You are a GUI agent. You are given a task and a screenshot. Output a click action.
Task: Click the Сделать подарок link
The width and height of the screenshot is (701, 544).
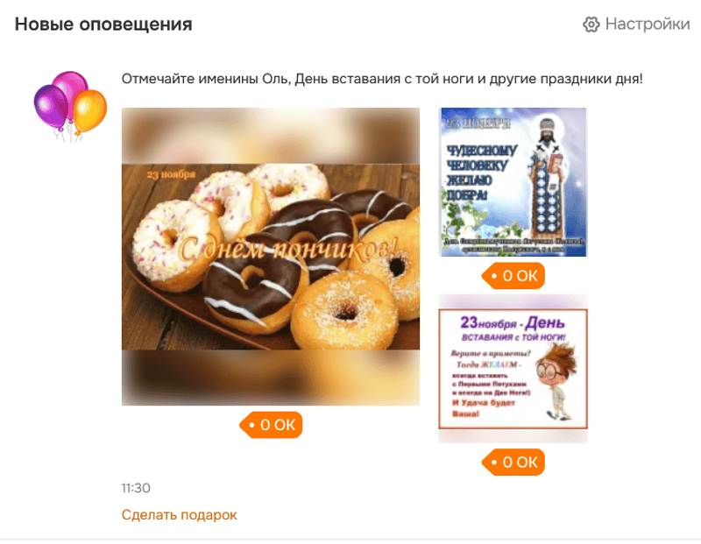click(x=179, y=515)
